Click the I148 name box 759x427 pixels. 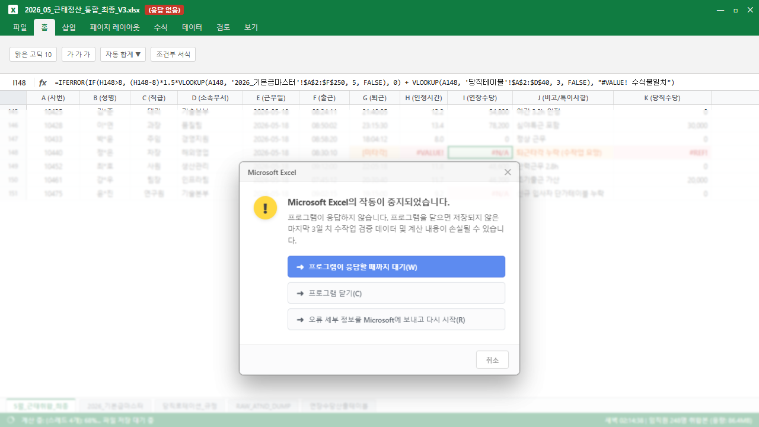pos(20,82)
